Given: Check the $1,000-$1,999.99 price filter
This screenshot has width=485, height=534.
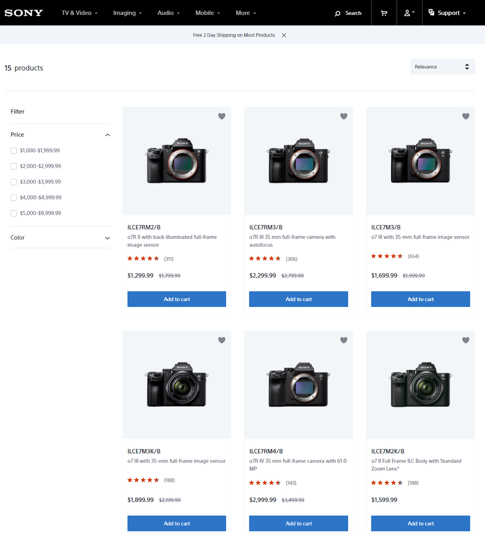Looking at the screenshot, I should coord(14,151).
